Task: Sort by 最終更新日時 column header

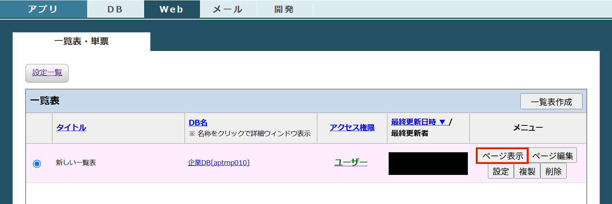Action: point(419,122)
